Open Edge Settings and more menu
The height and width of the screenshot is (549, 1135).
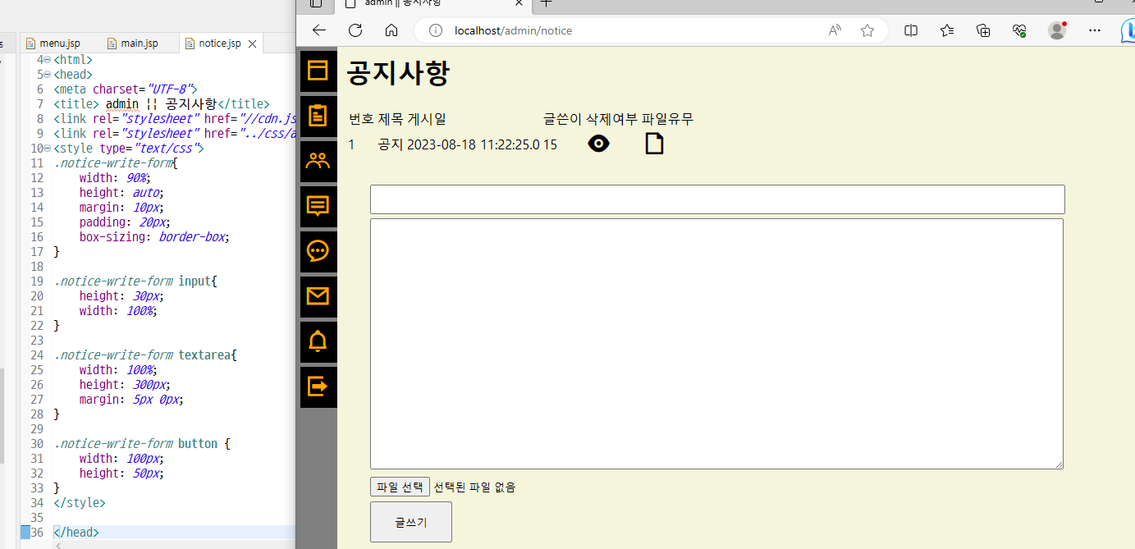click(1095, 30)
